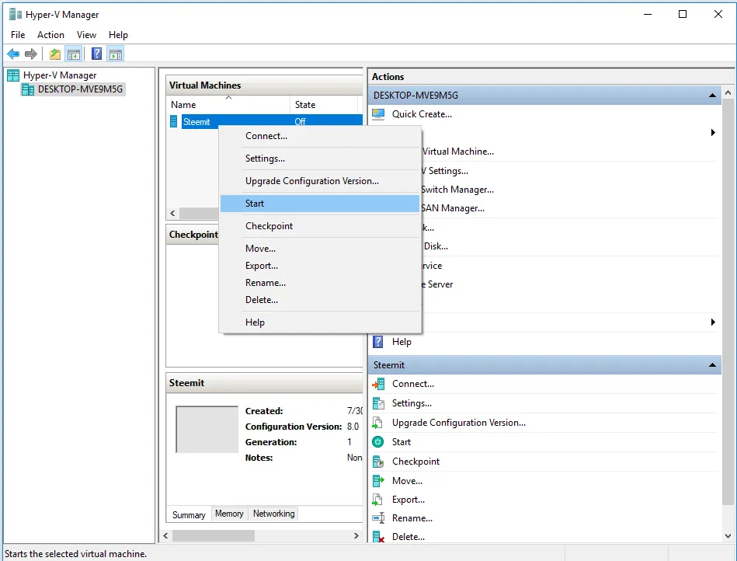Screen dimensions: 737x561
Task: Choose Export... from the context menu
Action: tap(320, 266)
